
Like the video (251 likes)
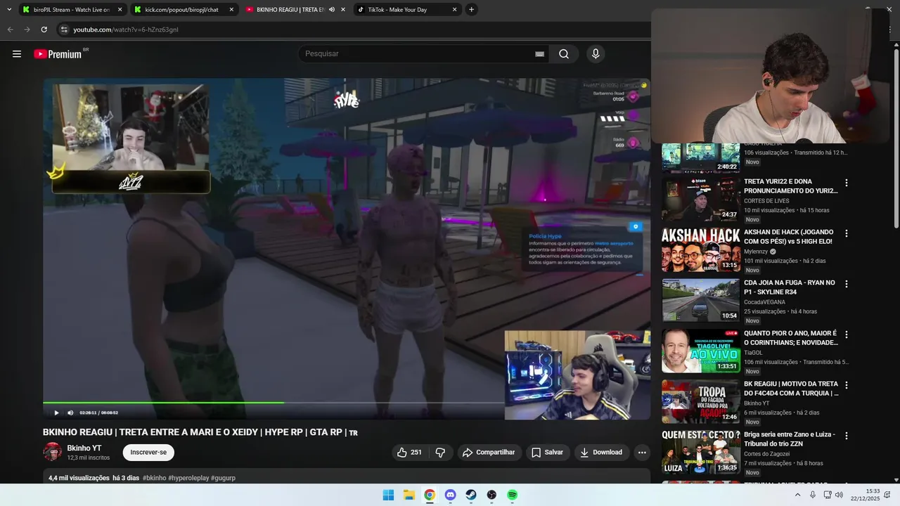(x=409, y=453)
